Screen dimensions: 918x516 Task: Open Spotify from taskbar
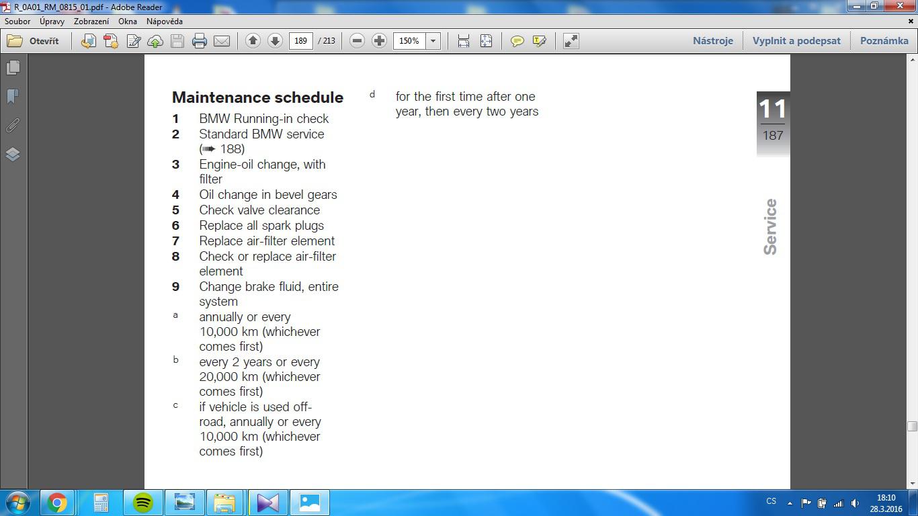coord(143,503)
